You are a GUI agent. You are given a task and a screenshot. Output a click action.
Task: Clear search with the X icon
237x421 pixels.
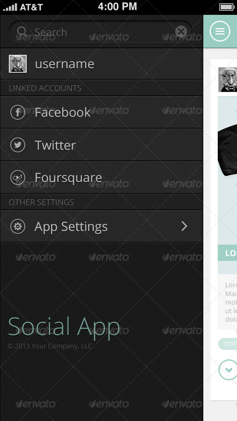tap(181, 32)
